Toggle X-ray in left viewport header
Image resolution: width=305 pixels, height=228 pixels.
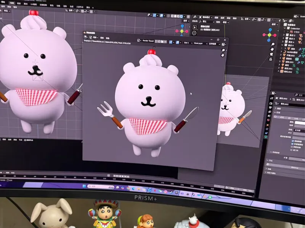point(169,16)
